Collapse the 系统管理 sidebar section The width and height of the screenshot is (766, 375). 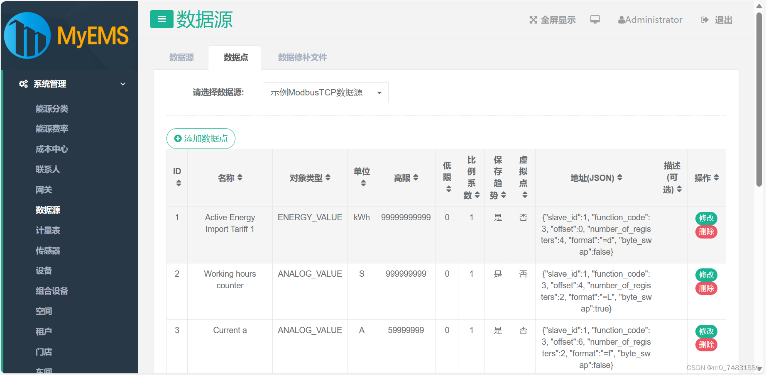[123, 84]
